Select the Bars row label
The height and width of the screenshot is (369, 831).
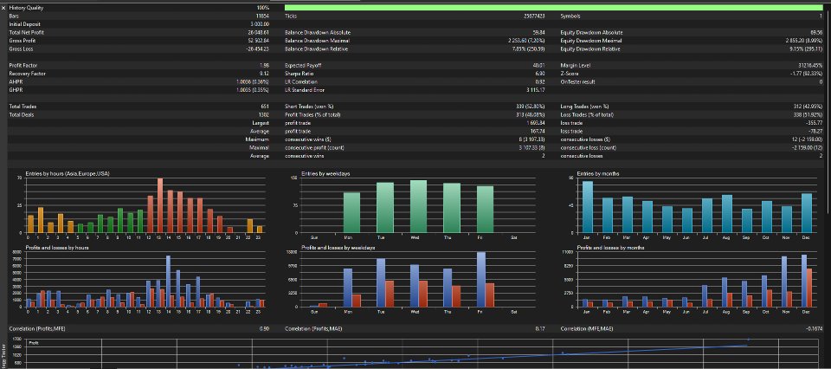tap(14, 16)
